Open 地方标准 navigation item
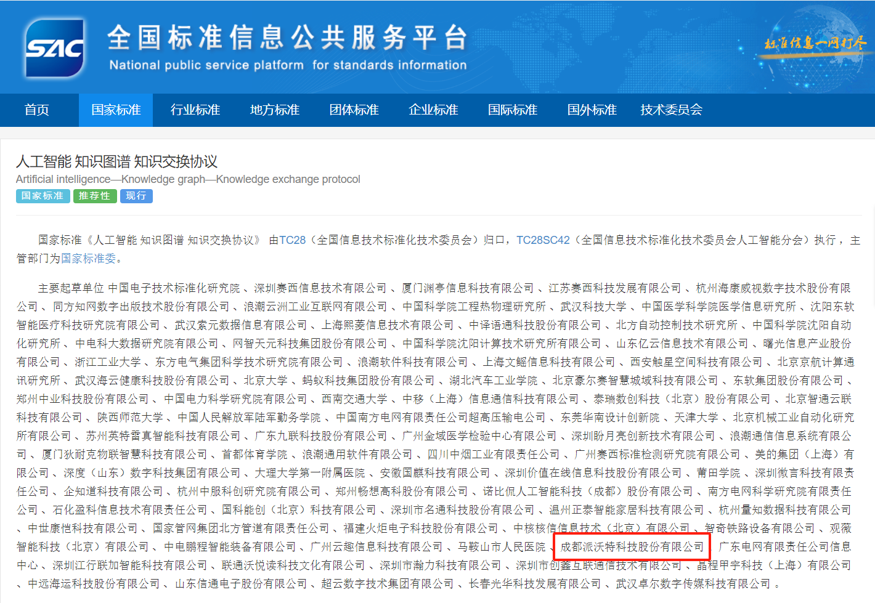875x603 pixels. point(275,110)
